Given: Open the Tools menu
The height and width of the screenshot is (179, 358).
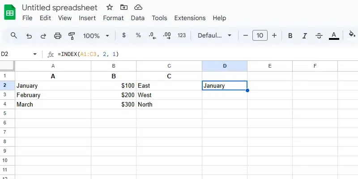Looking at the screenshot, I should (x=159, y=18).
